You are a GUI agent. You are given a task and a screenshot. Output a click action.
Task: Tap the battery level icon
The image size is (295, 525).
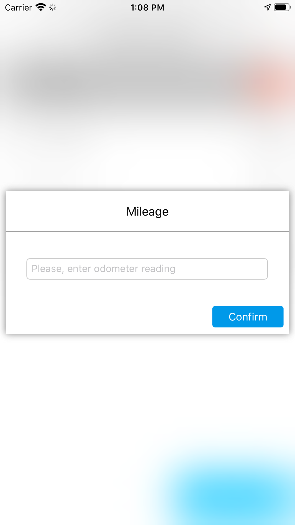282,7
